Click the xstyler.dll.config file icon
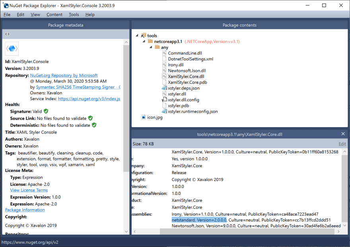The width and height of the screenshot is (350, 247). (164, 99)
